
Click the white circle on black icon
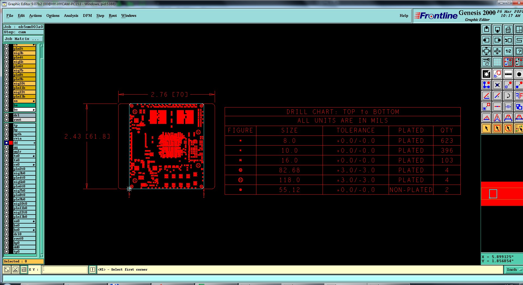pos(486,74)
